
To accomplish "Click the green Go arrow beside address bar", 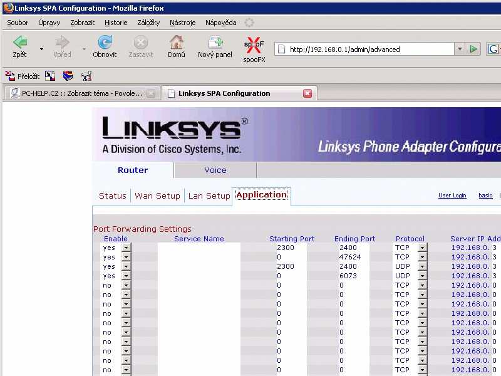I will click(x=473, y=50).
